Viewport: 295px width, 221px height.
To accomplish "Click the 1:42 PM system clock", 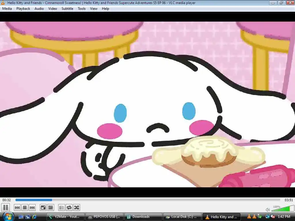I will [284, 217].
